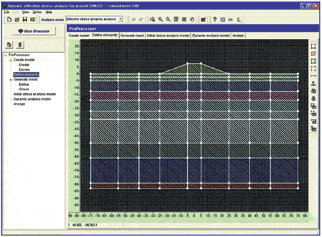Select Check in the tree

[x=24, y=89]
